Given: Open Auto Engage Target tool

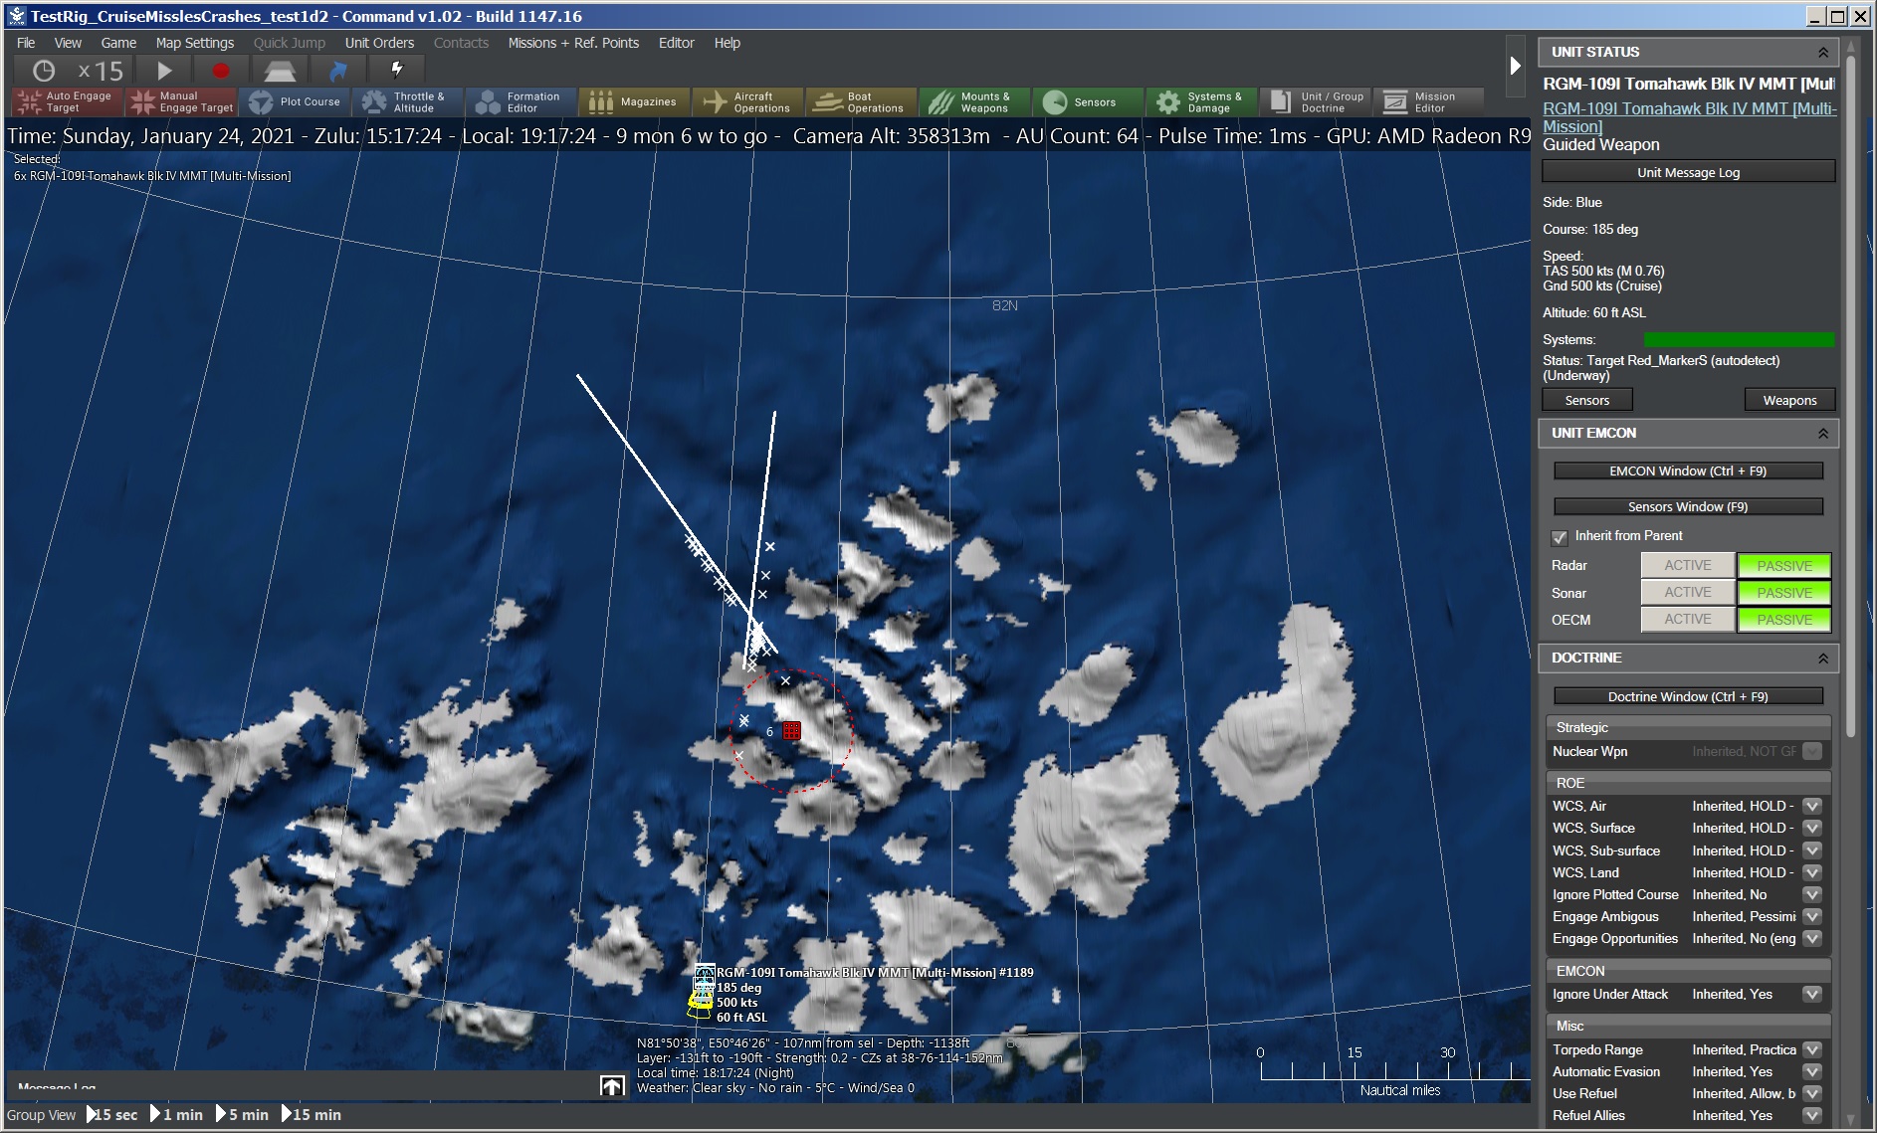Looking at the screenshot, I should coord(67,101).
